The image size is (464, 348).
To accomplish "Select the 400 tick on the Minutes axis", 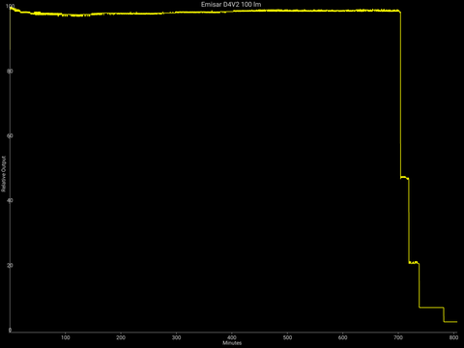I will click(232, 337).
